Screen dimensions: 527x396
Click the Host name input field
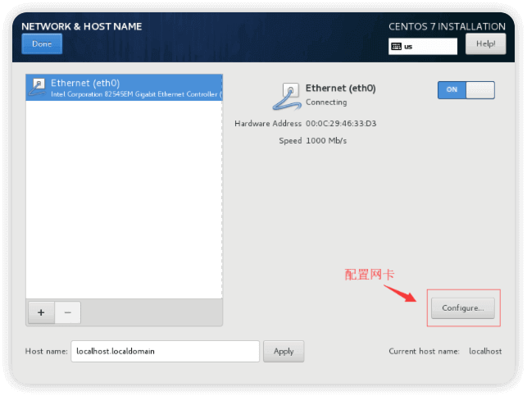[x=165, y=351]
